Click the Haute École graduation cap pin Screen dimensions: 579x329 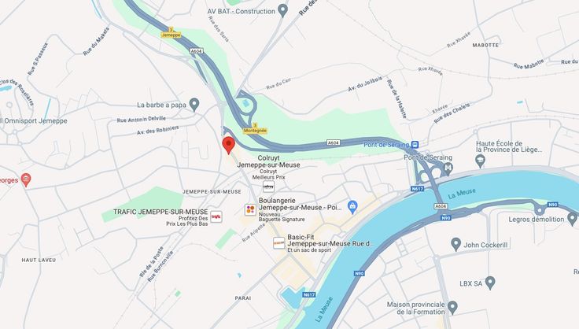pos(480,161)
